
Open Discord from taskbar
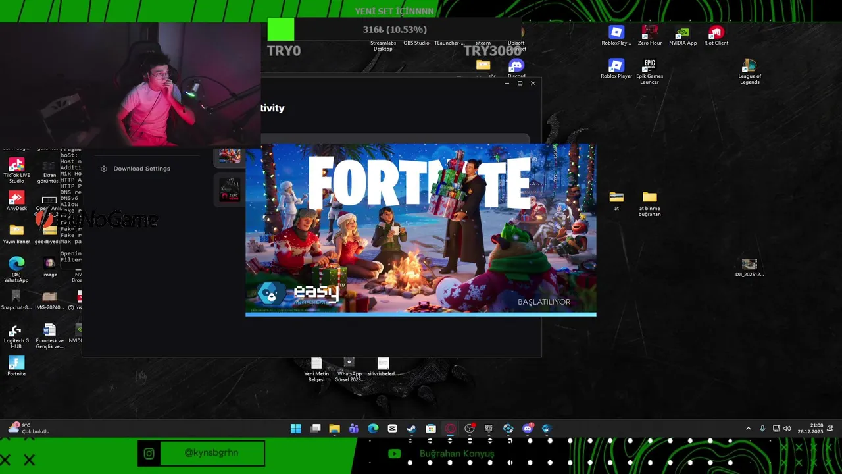tap(528, 429)
